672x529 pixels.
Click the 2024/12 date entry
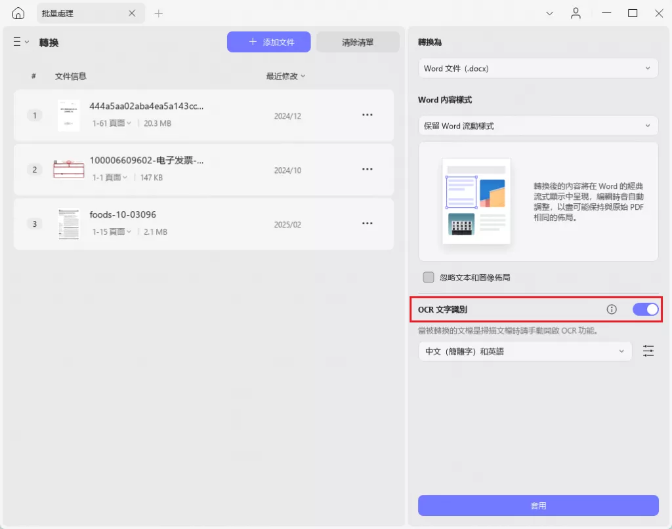(x=287, y=117)
